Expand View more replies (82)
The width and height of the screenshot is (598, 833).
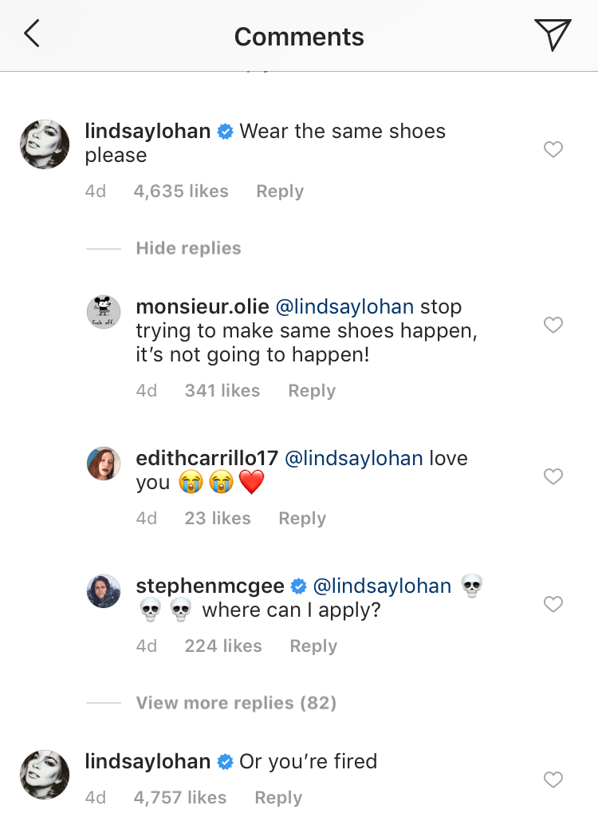[x=236, y=703]
